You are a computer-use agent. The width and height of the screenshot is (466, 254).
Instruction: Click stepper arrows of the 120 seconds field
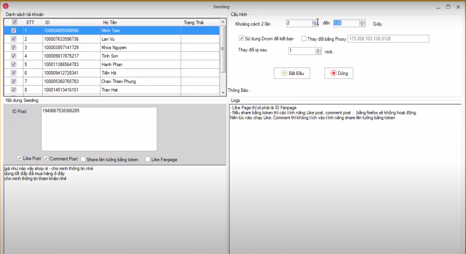pyautogui.click(x=362, y=23)
